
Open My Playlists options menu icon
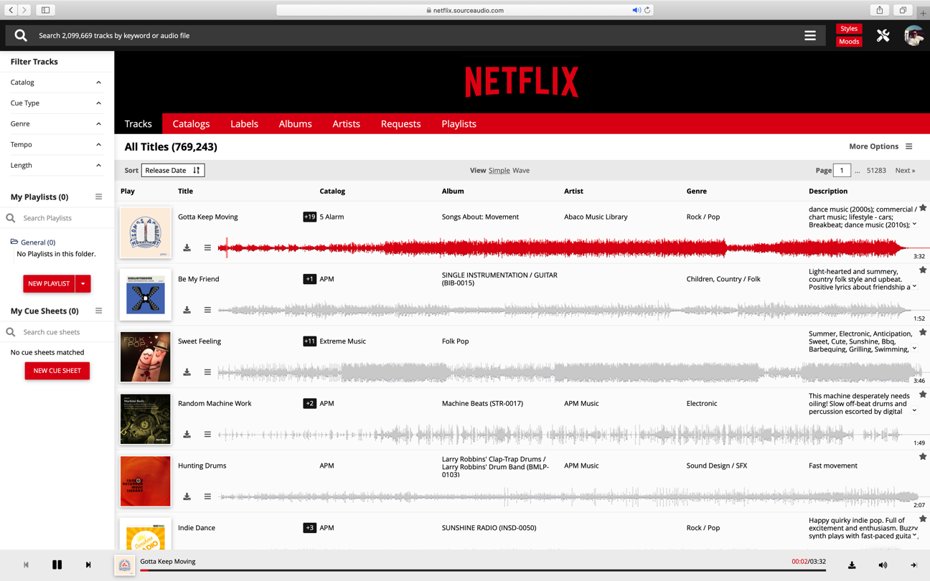[x=99, y=197]
